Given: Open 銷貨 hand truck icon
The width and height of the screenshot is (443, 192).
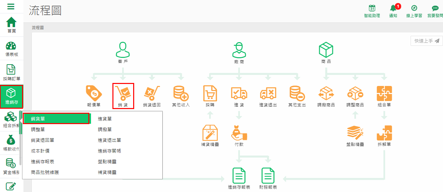Looking at the screenshot, I should (x=123, y=93).
